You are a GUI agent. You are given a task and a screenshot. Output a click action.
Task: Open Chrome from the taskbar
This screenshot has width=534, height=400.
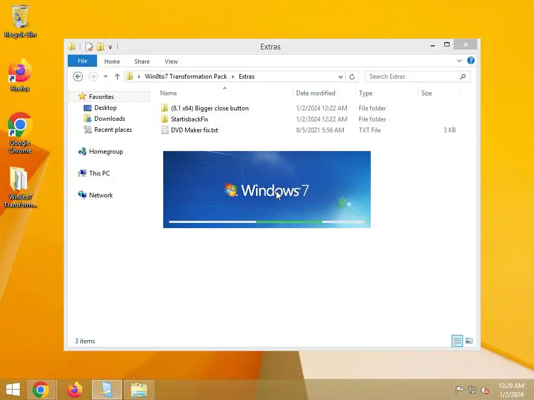[x=41, y=390]
